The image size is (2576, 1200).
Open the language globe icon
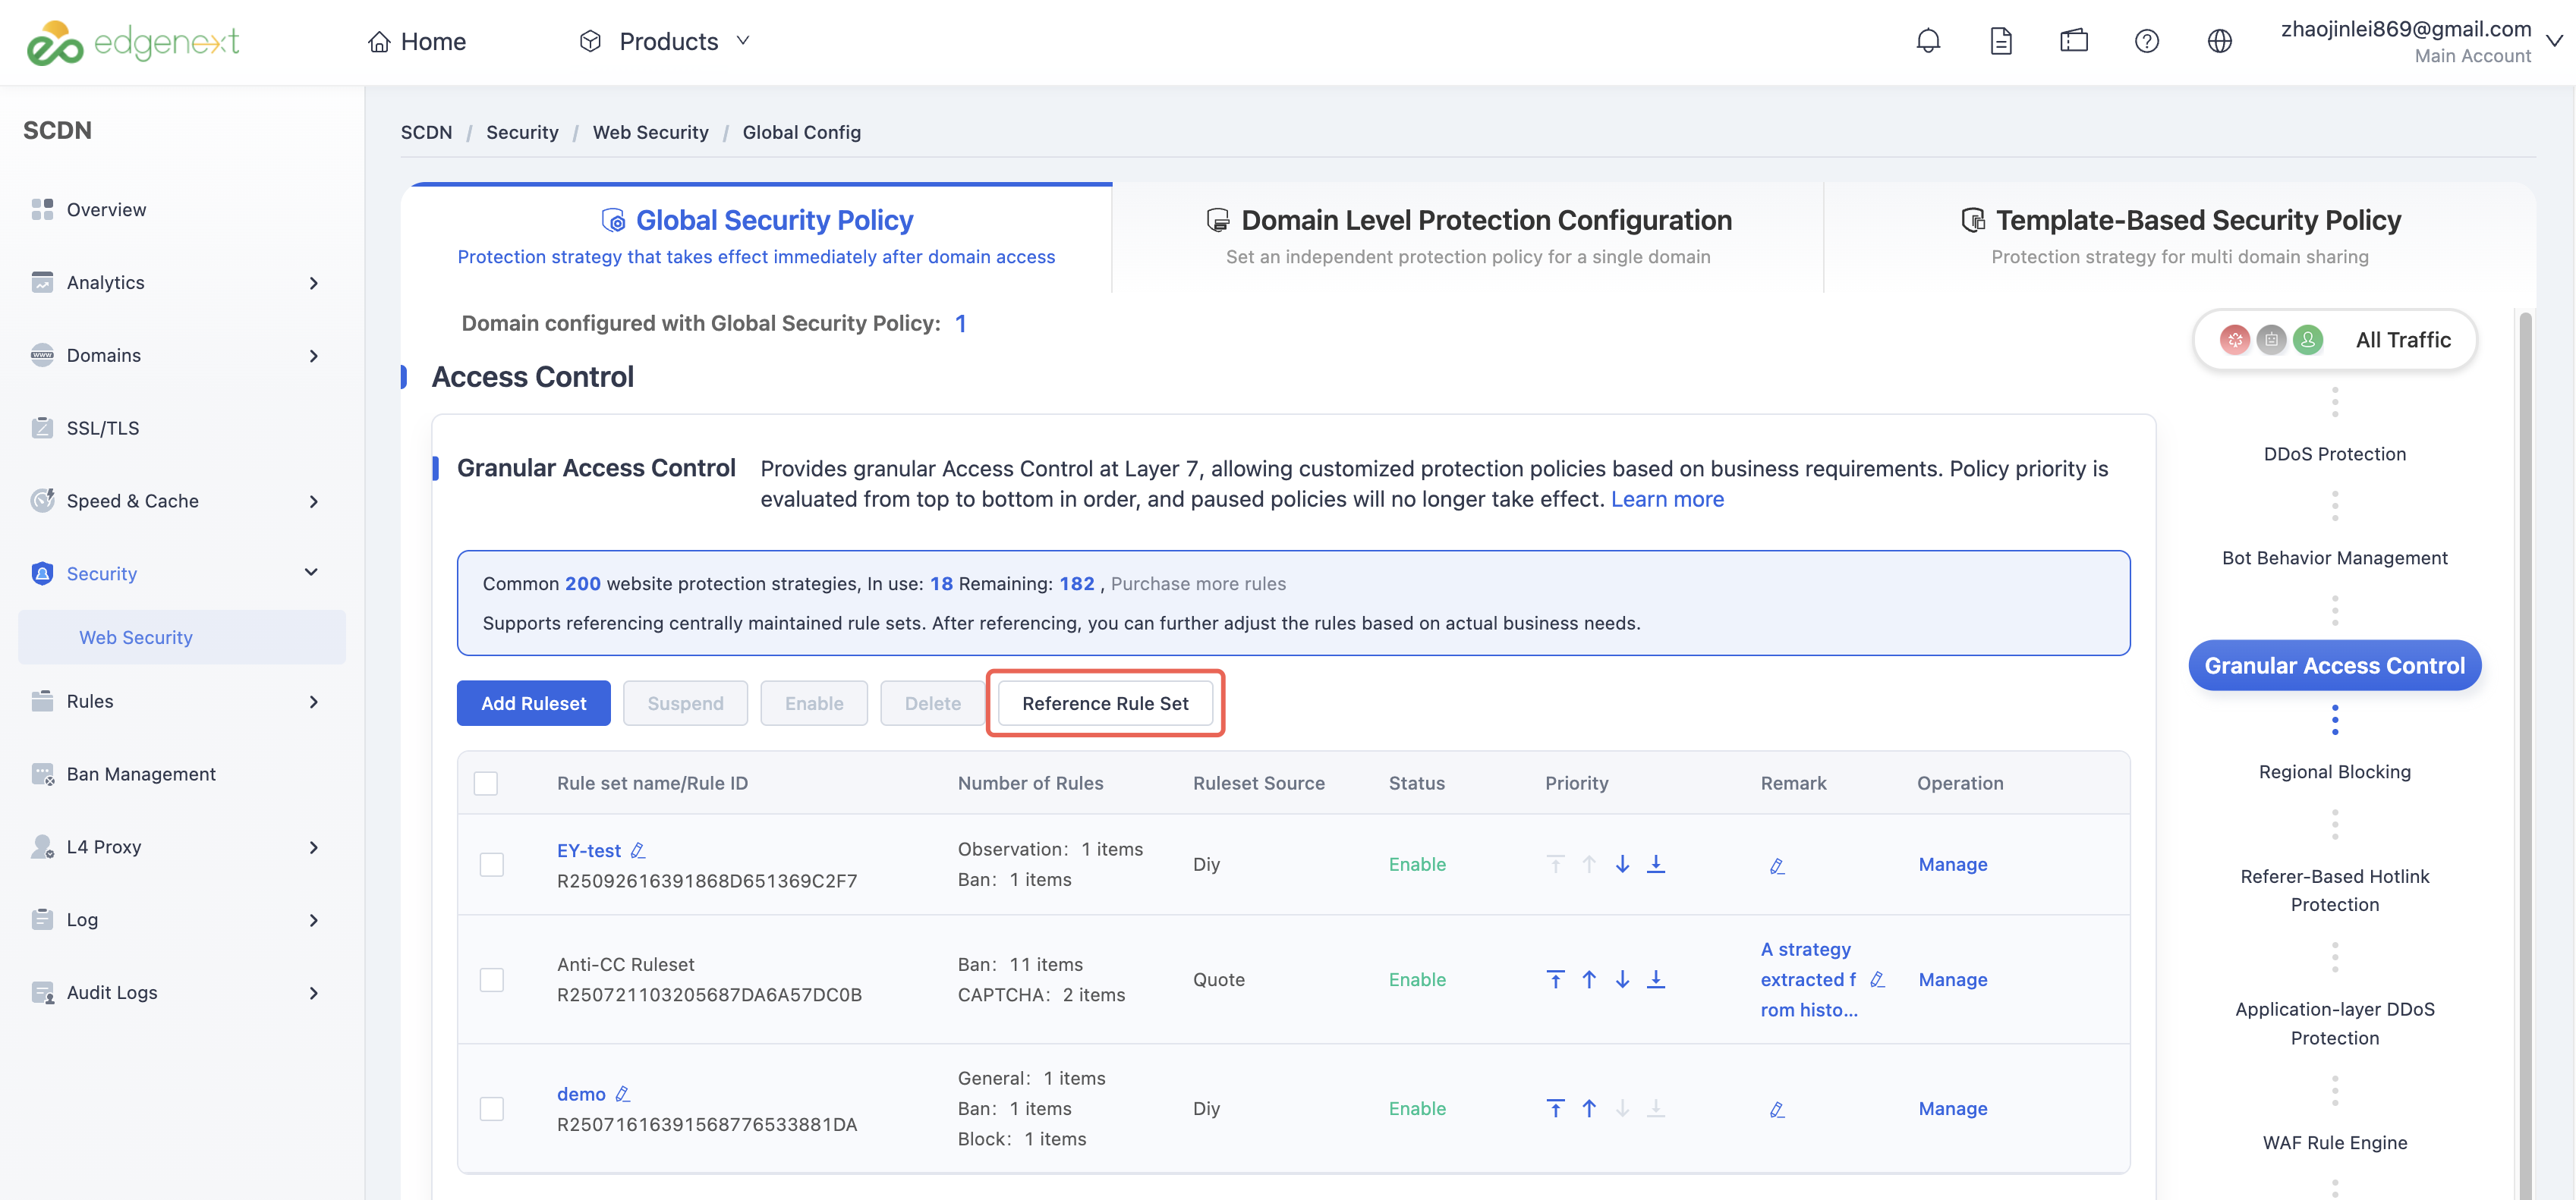pyautogui.click(x=2219, y=41)
